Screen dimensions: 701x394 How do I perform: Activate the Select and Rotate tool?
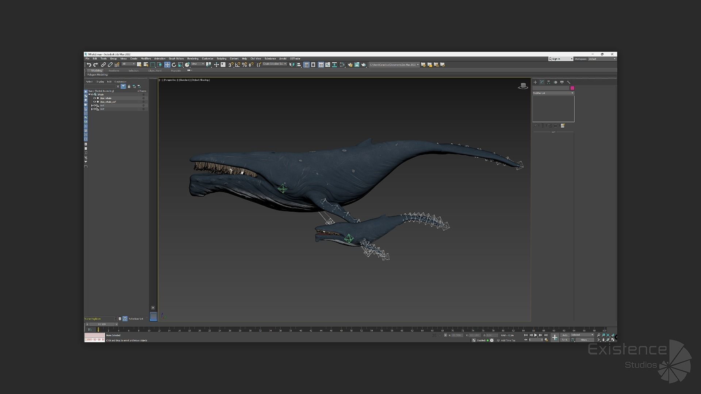[174, 65]
